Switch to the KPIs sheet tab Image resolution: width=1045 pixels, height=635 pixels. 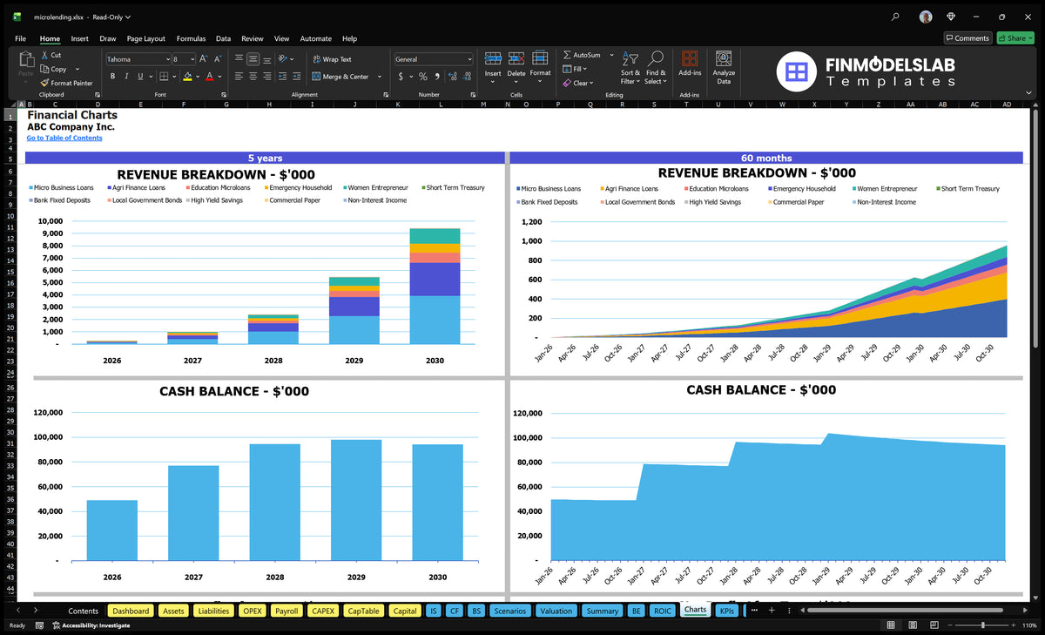(726, 611)
